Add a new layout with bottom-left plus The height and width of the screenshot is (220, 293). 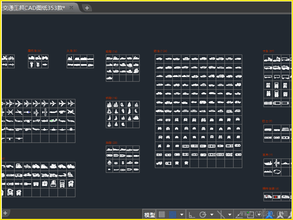[x=5, y=213]
